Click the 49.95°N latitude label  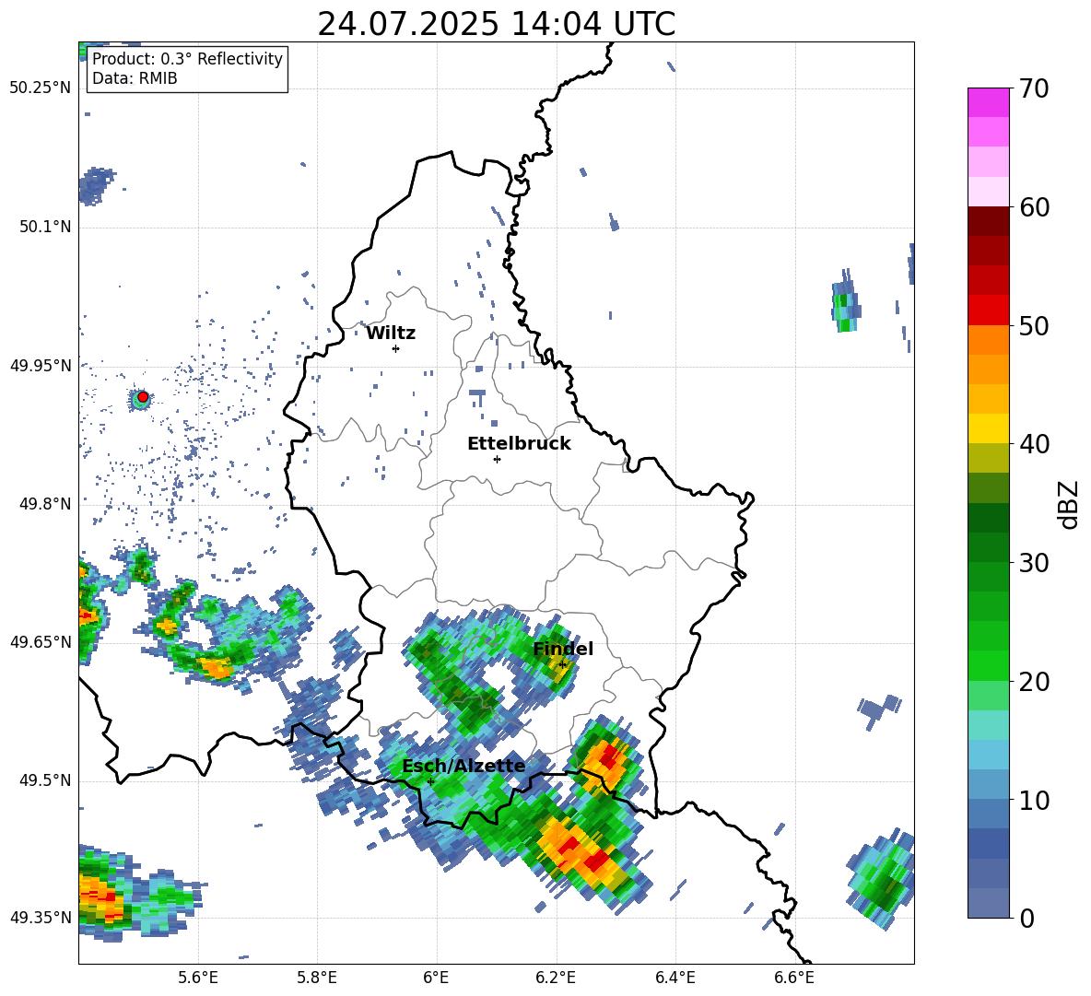pyautogui.click(x=41, y=365)
